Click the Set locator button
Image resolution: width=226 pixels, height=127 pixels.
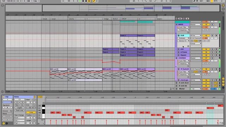tap(180, 19)
